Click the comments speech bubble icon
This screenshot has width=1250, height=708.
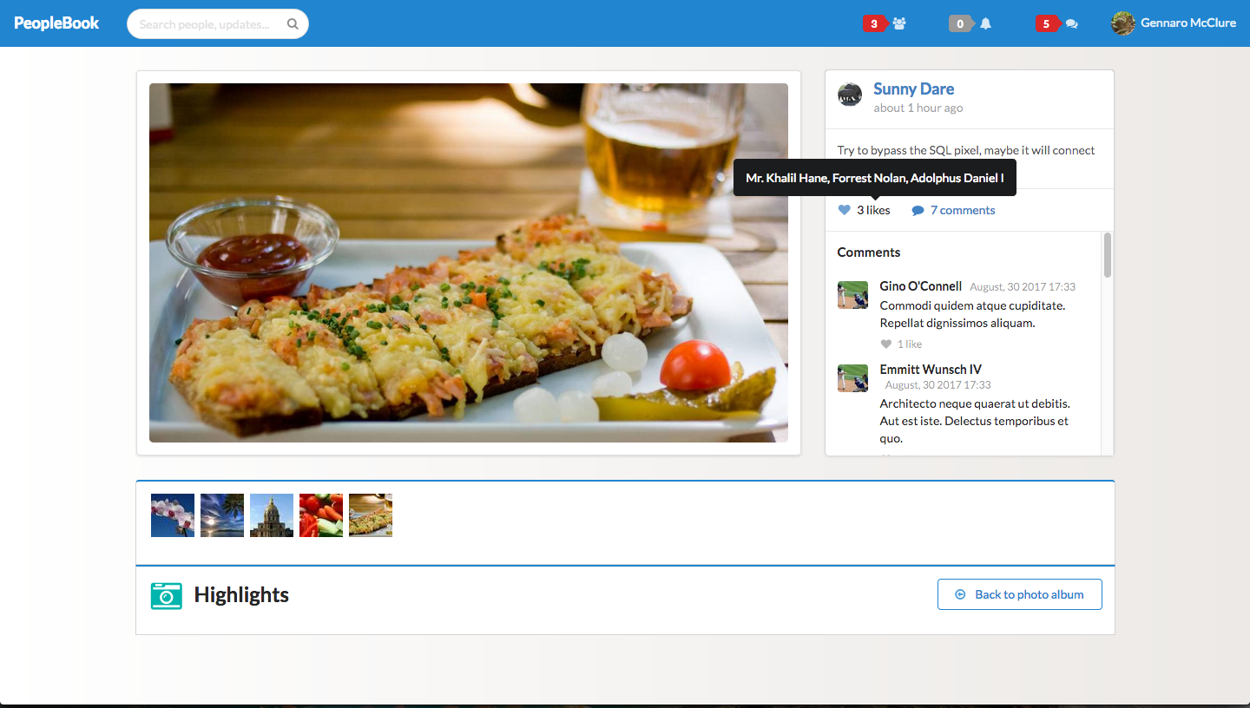tap(918, 210)
